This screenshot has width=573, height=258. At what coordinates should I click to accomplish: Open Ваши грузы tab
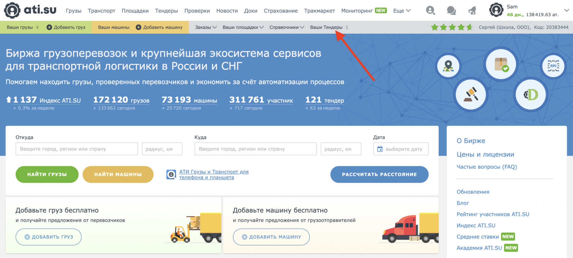pos(23,27)
